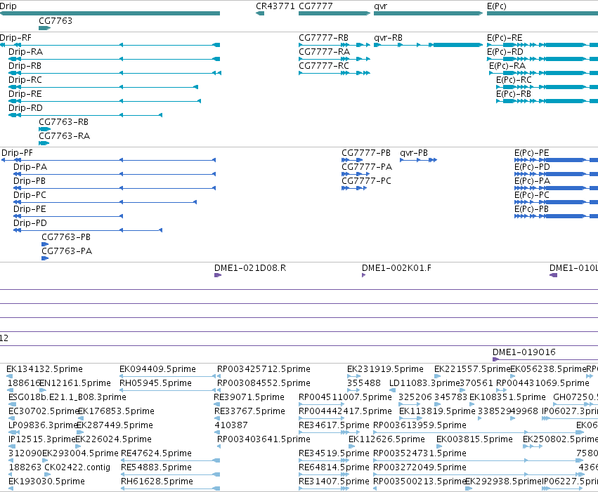Image resolution: width=598 pixels, height=492 pixels.
Task: Select the Drip-PD protein label
Action: tap(30, 223)
